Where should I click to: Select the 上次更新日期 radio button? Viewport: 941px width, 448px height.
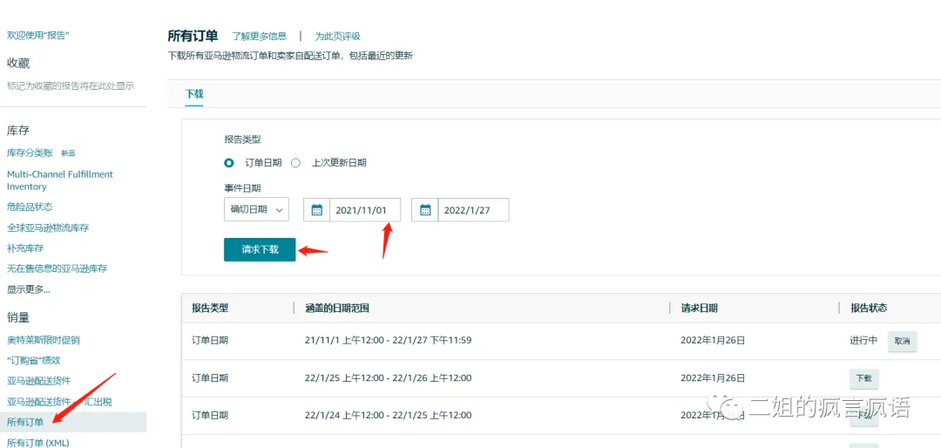[295, 163]
